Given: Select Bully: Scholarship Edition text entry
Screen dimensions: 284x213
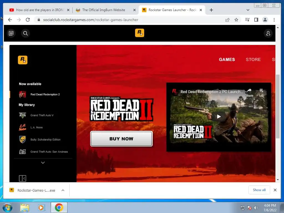Looking at the screenshot, I should [x=45, y=140].
